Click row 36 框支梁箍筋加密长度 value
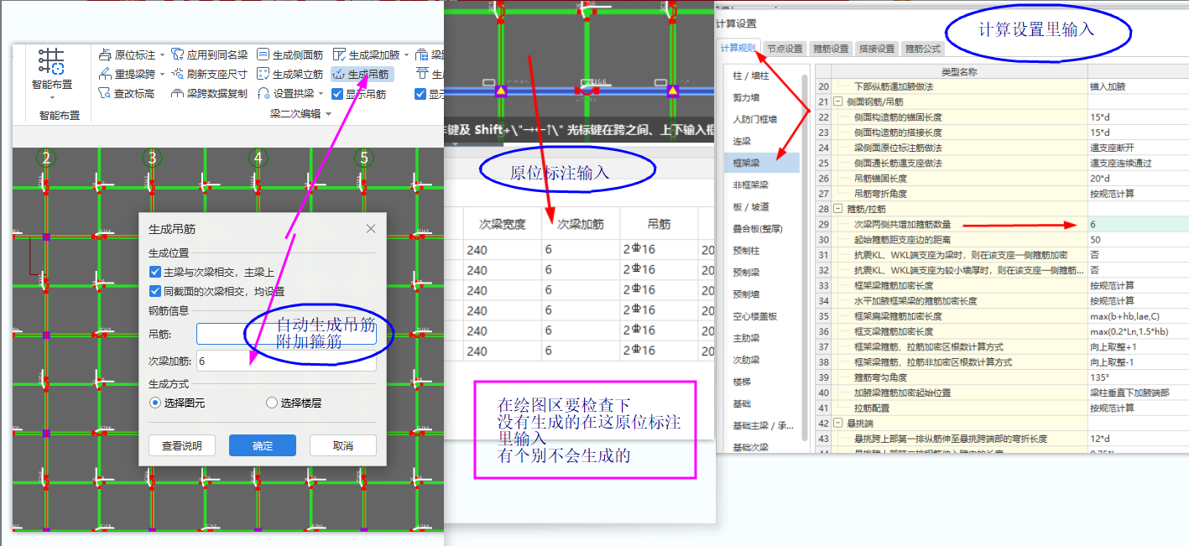The image size is (1189, 546). 1138,331
